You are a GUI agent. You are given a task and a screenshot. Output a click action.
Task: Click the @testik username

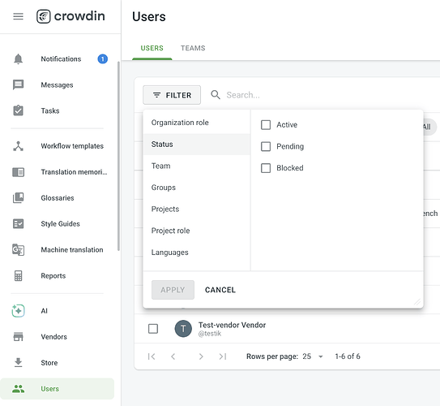(x=210, y=334)
